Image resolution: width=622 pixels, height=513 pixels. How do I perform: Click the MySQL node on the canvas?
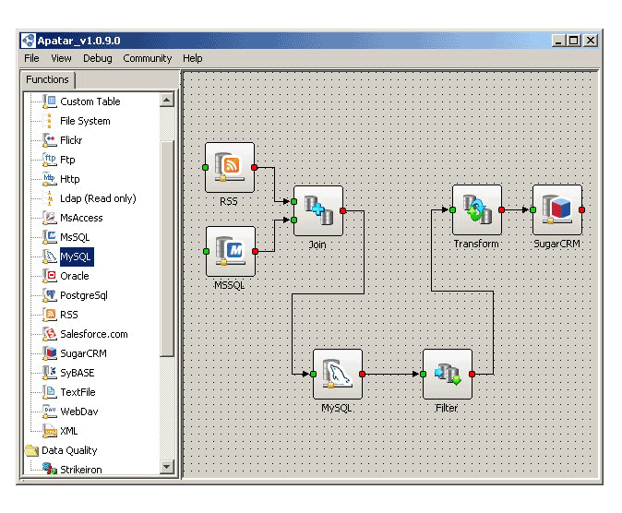pos(338,374)
